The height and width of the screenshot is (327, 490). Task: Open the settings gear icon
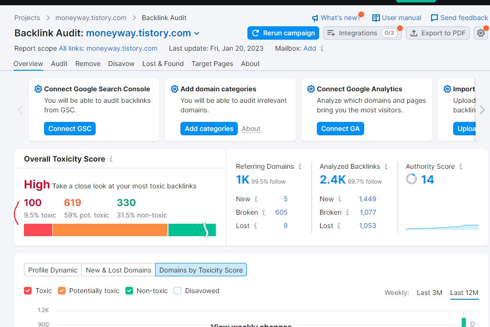point(480,33)
